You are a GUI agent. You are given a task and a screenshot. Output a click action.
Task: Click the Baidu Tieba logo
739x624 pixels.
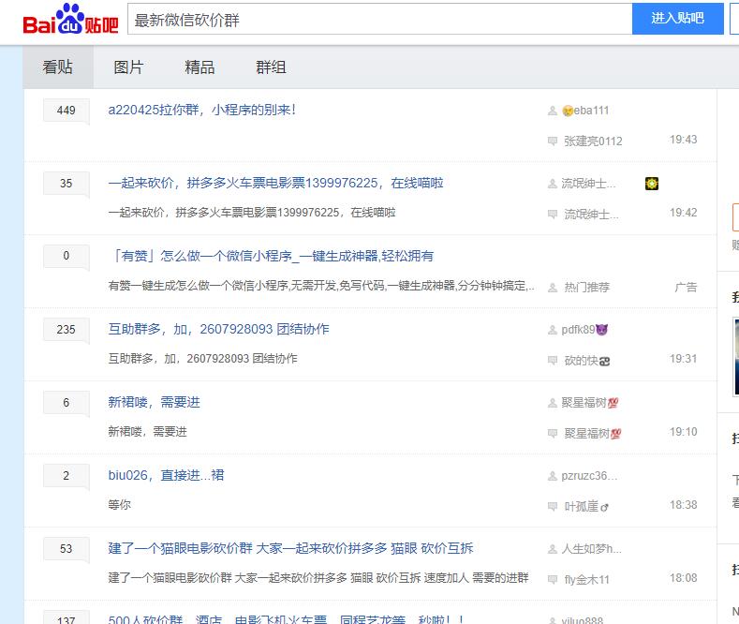[x=70, y=20]
